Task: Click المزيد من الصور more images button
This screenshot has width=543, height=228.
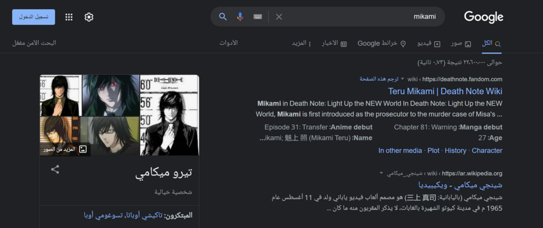Action: pyautogui.click(x=65, y=149)
